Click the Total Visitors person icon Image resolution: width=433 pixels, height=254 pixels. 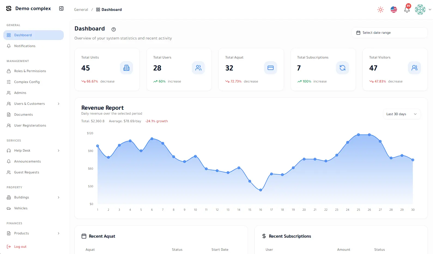(x=414, y=68)
